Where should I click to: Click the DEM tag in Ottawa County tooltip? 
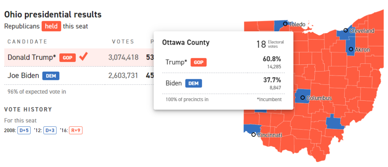(194, 83)
